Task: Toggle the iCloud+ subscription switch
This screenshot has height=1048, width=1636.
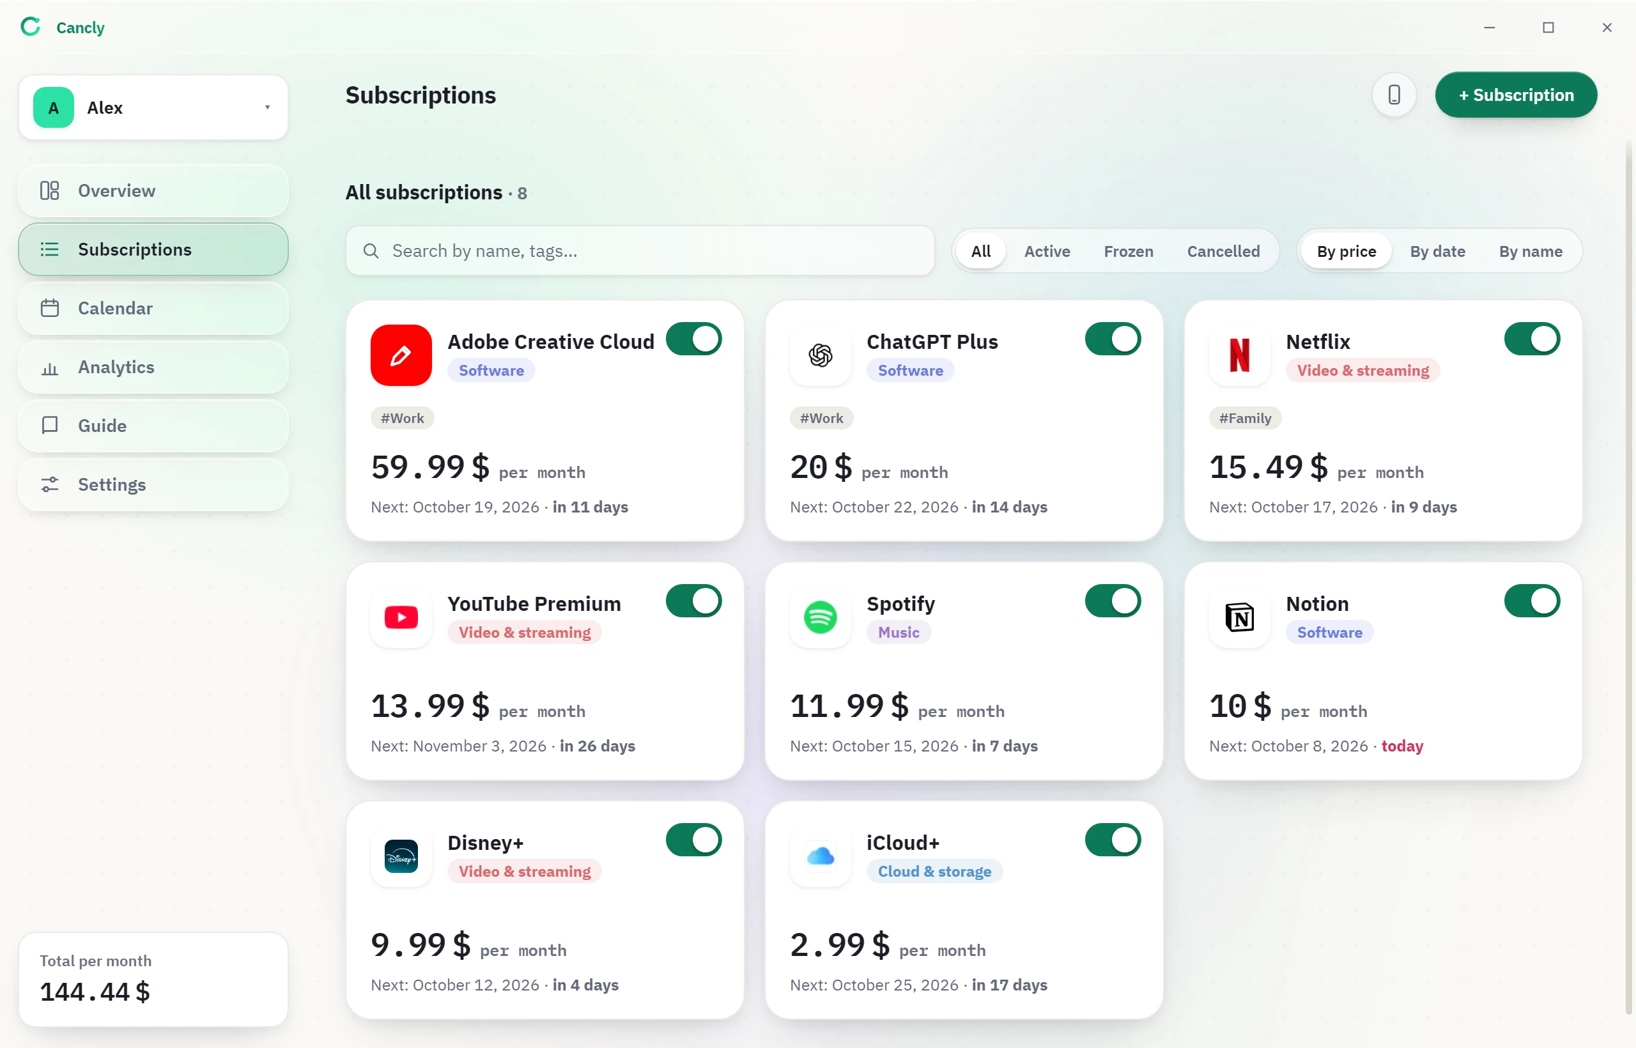Action: point(1113,840)
